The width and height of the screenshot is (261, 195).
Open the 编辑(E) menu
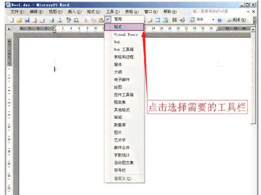[36, 12]
